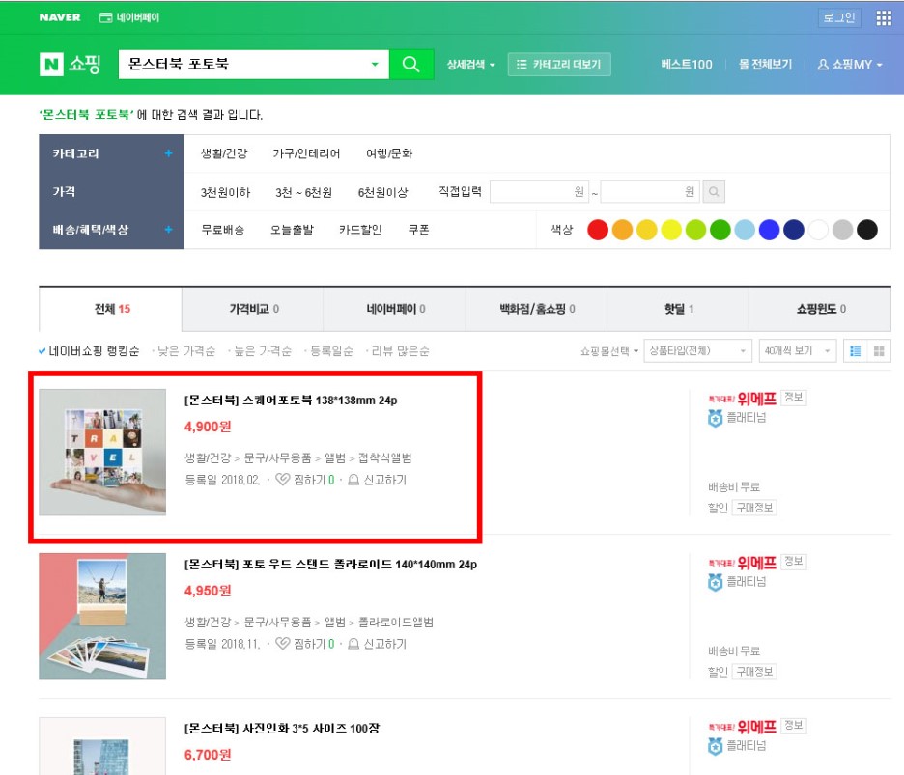
Task: Click 구매정보 button in first product row
Action: [754, 508]
